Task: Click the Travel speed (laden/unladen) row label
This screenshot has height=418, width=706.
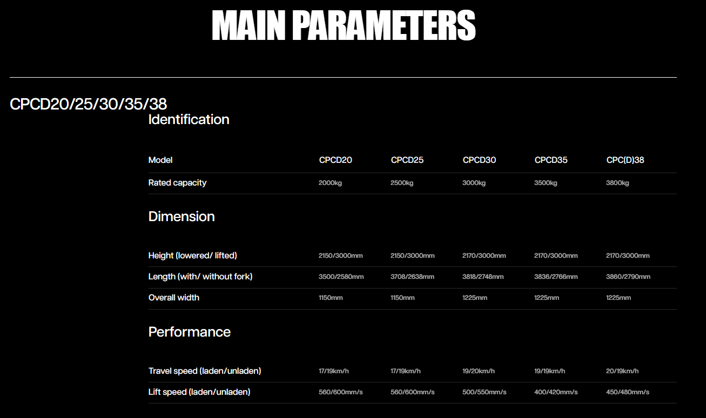Action: click(x=205, y=371)
